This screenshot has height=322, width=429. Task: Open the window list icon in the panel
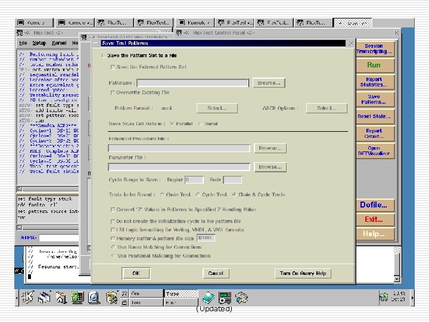44,298
